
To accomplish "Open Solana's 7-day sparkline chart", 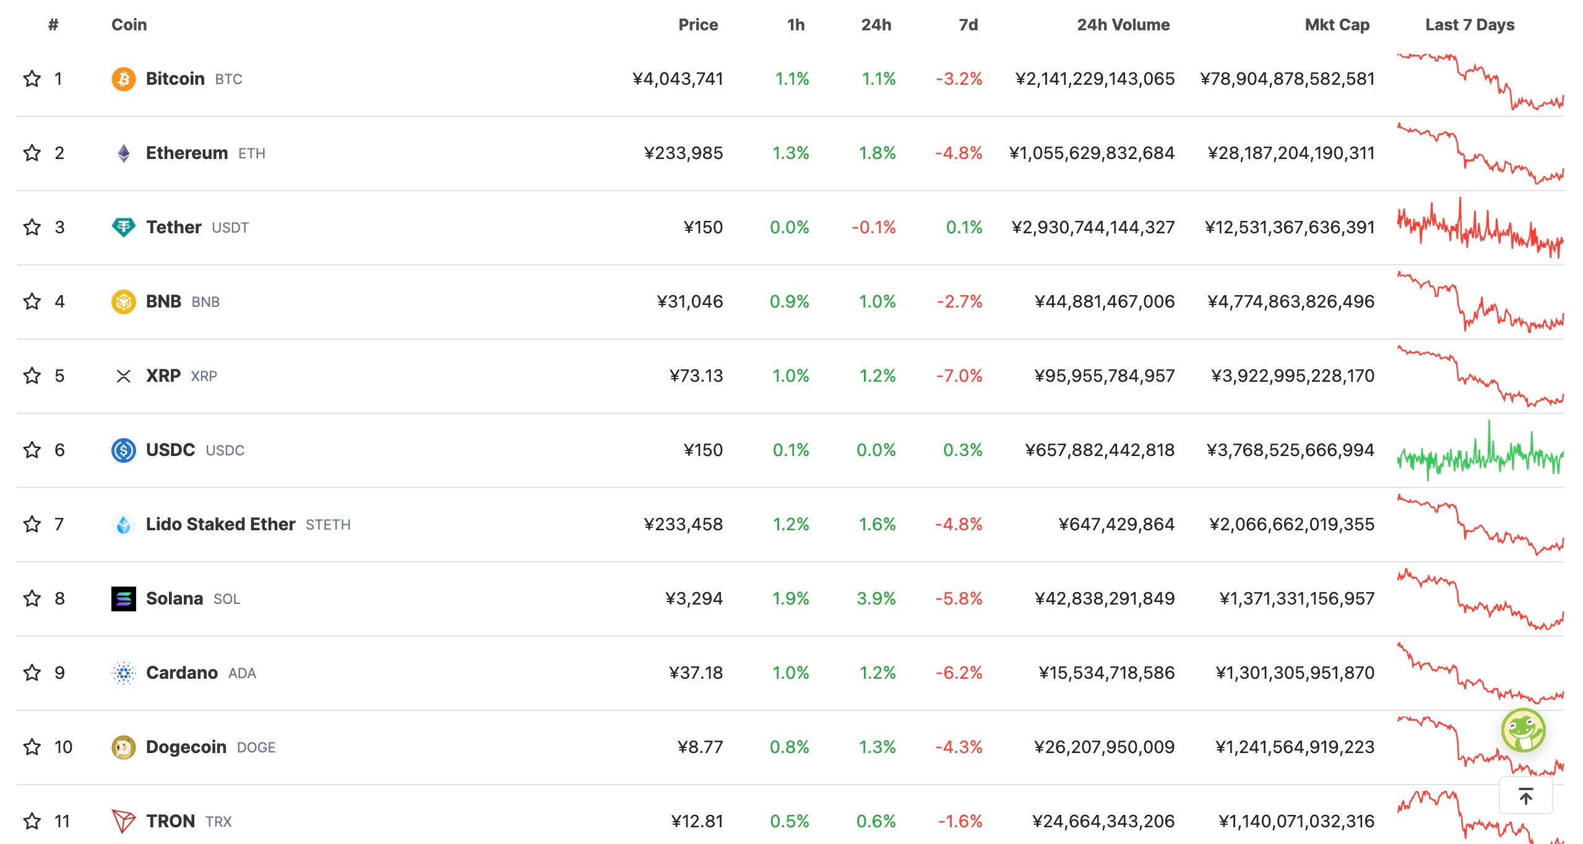I will pos(1480,599).
